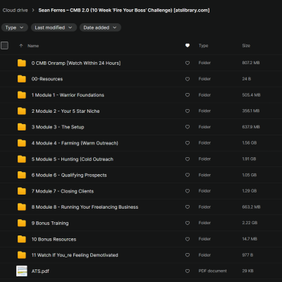
Task: Select the 11 Watch If Feeling Demotivated folder icon
Action: pos(22,255)
